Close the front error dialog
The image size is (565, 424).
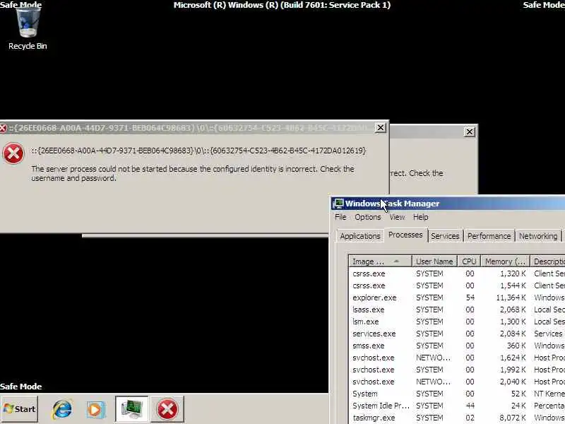click(x=380, y=128)
